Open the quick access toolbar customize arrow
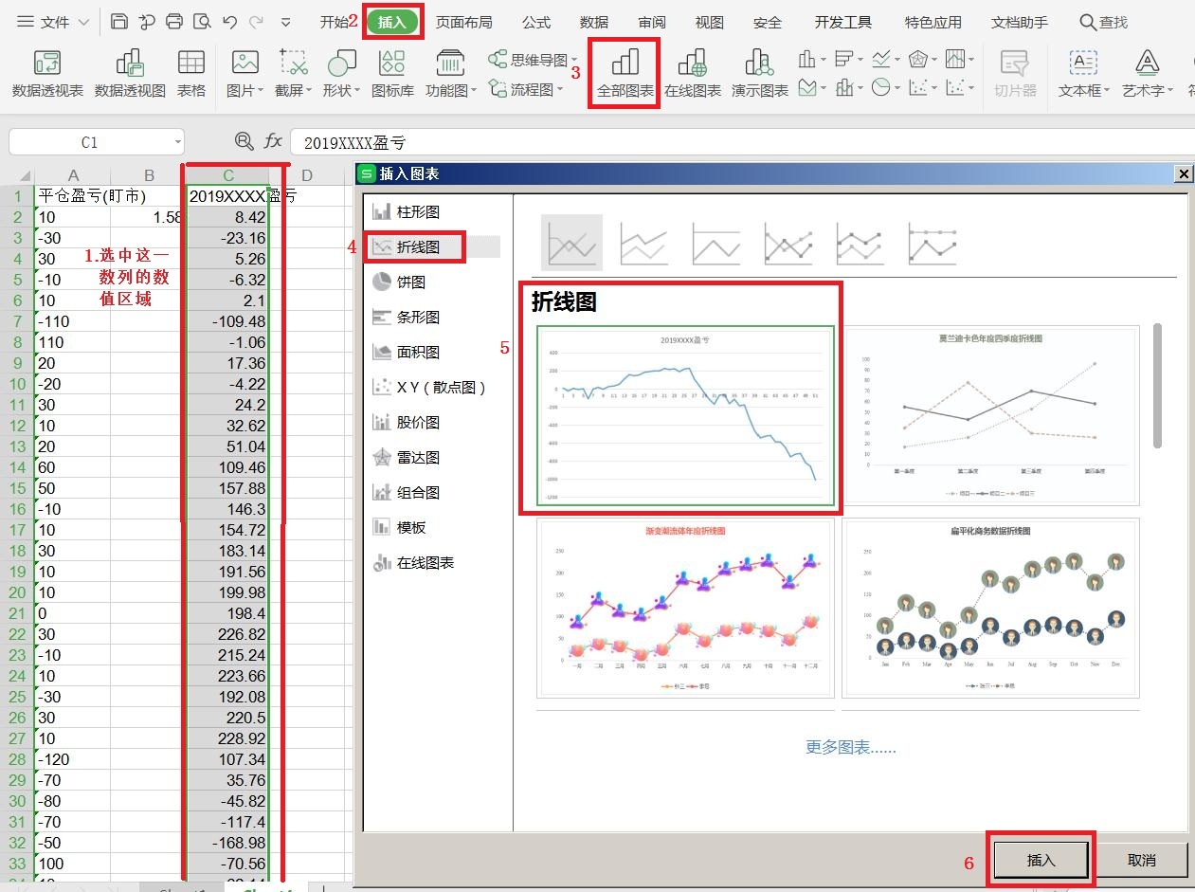The height and width of the screenshot is (892, 1195). [x=286, y=22]
